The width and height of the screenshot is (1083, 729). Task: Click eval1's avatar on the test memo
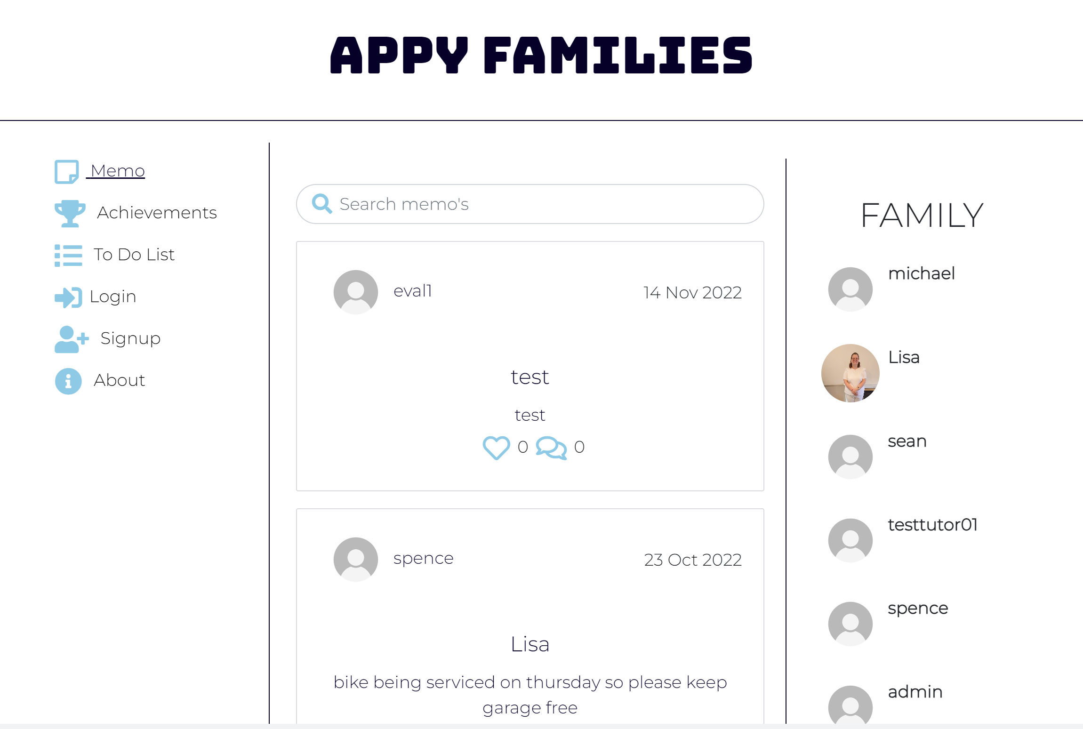[x=356, y=292]
